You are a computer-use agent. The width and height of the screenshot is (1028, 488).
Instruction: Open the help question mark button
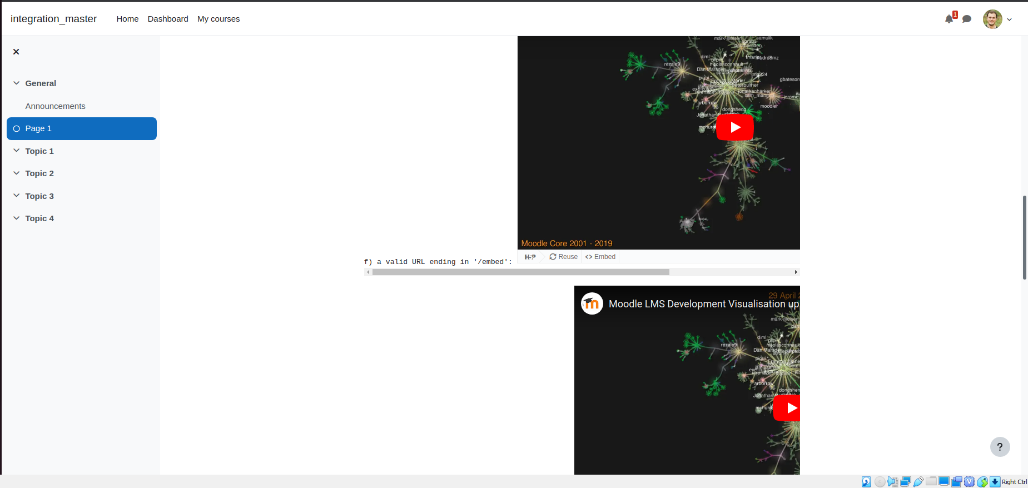1000,447
